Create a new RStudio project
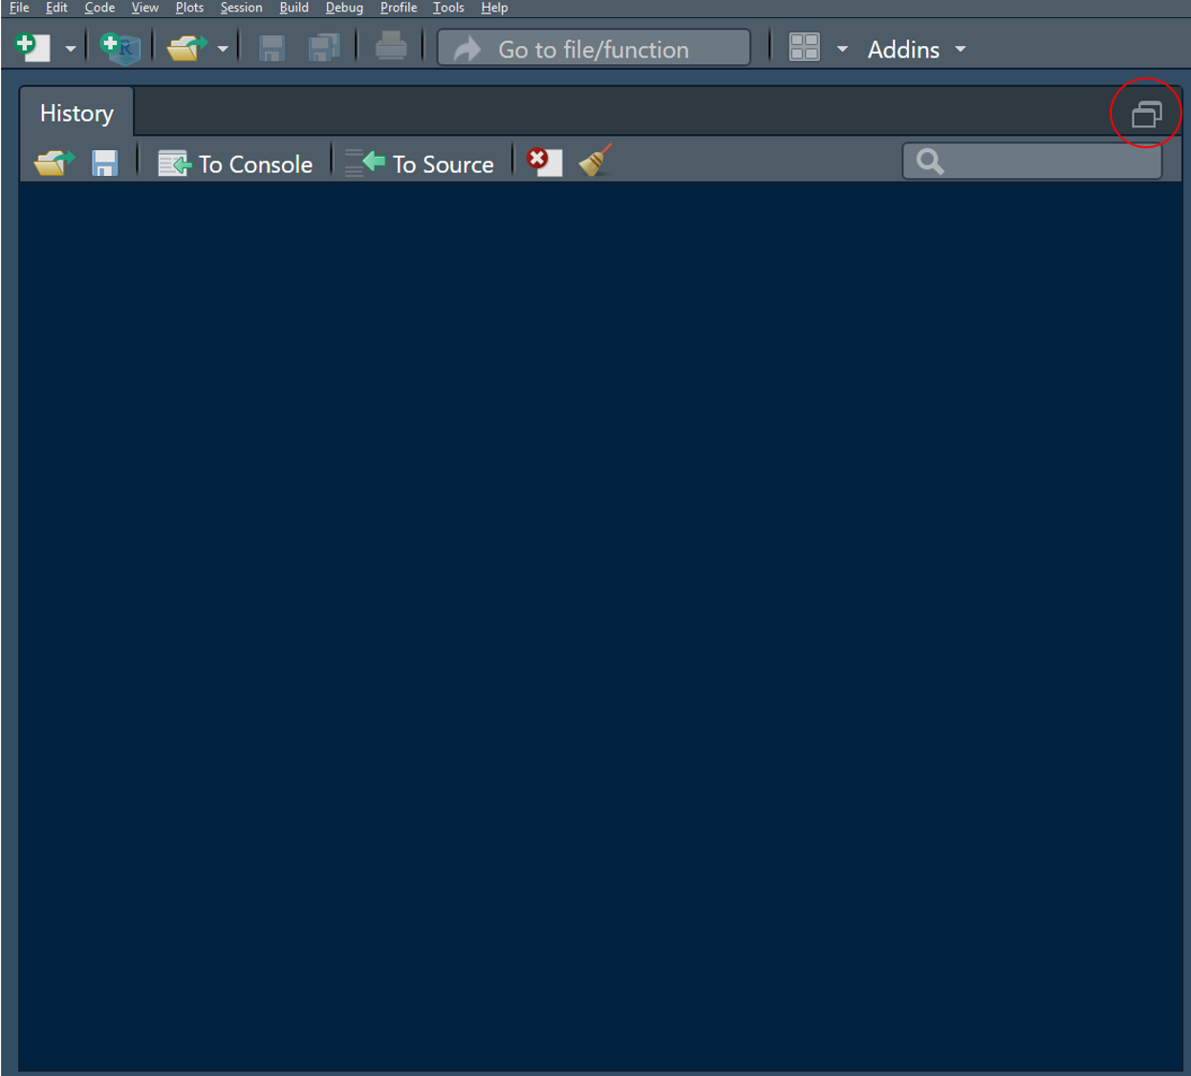The height and width of the screenshot is (1076, 1191). coord(119,46)
